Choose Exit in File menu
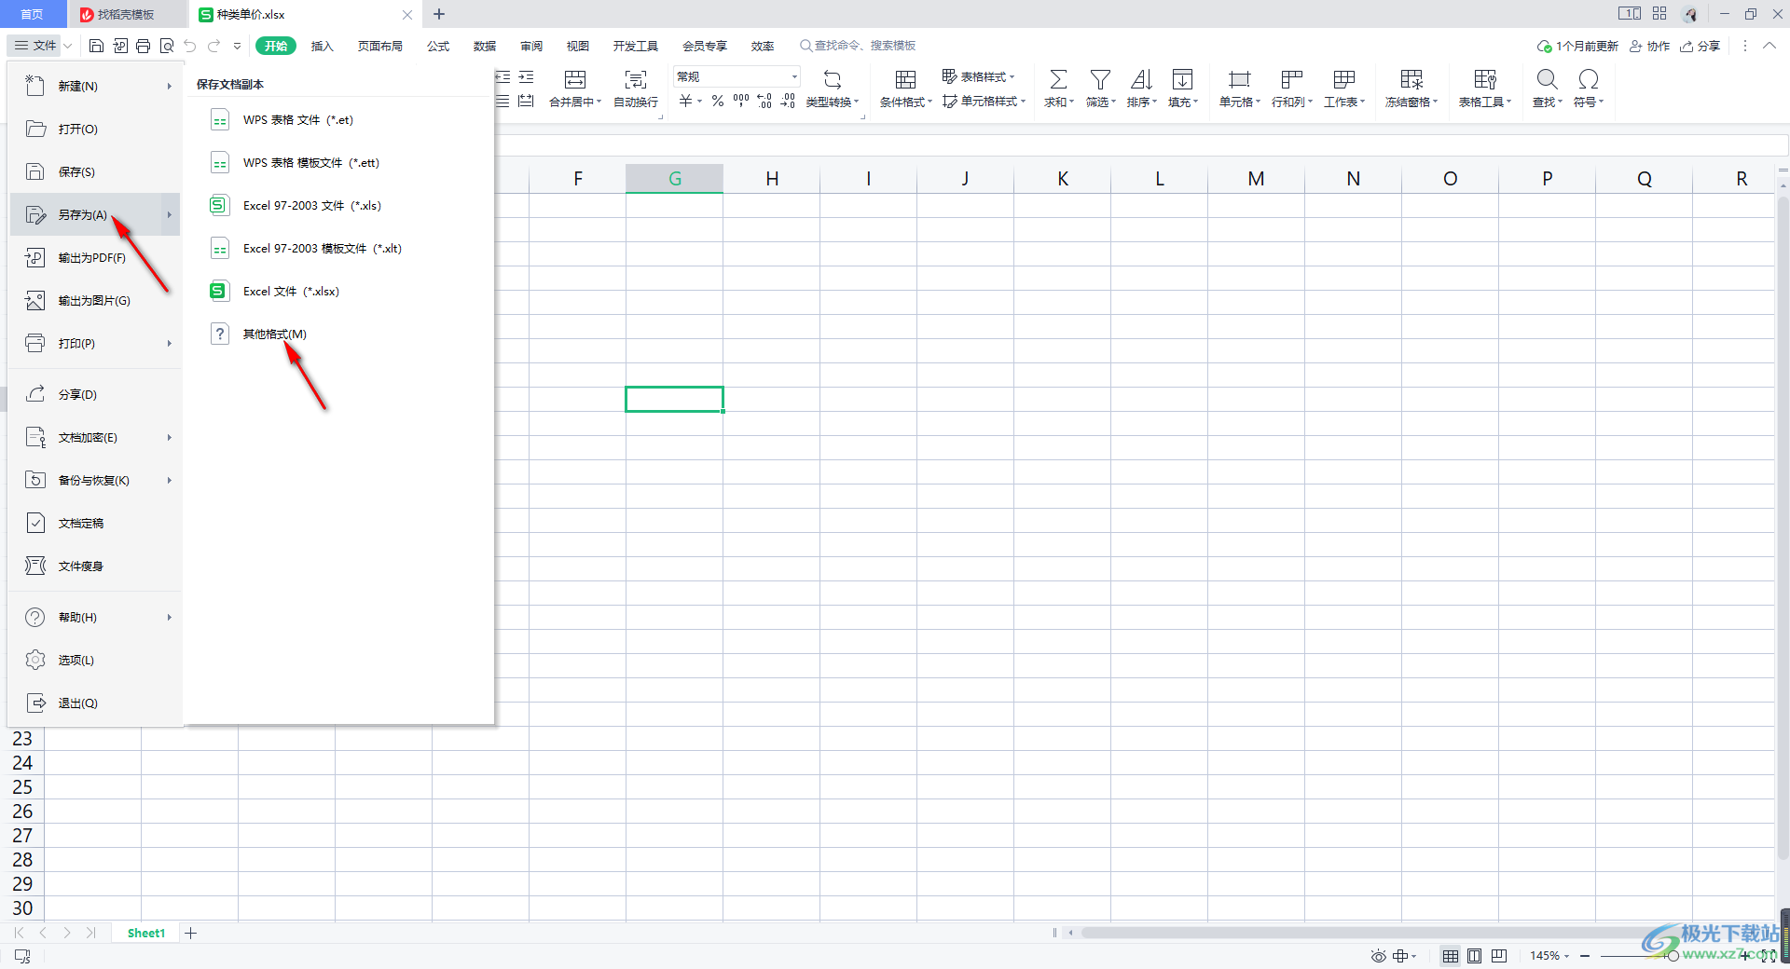1790x969 pixels. (94, 703)
